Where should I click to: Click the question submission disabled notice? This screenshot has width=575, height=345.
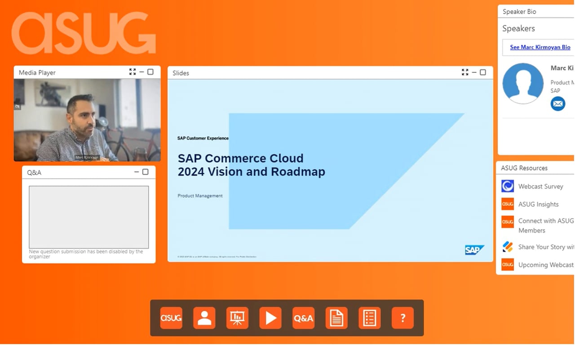click(x=86, y=254)
